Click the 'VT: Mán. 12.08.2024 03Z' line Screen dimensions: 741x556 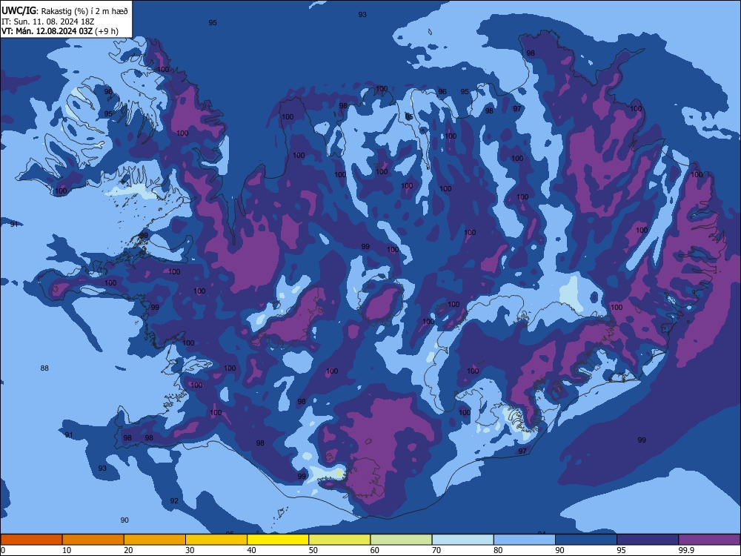(x=47, y=31)
